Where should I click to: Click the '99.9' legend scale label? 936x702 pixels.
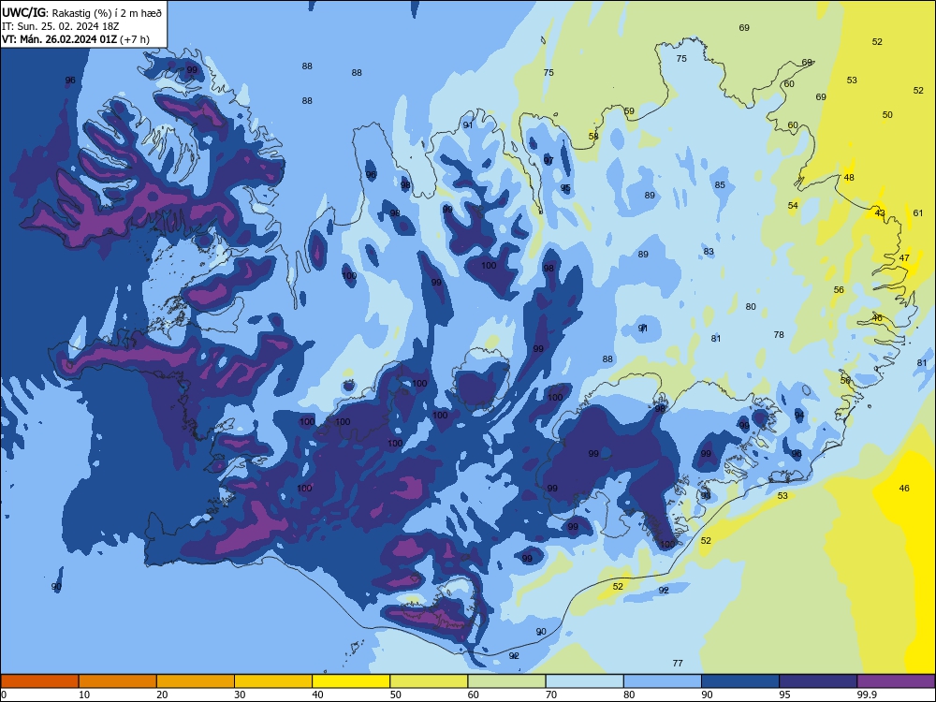point(867,695)
